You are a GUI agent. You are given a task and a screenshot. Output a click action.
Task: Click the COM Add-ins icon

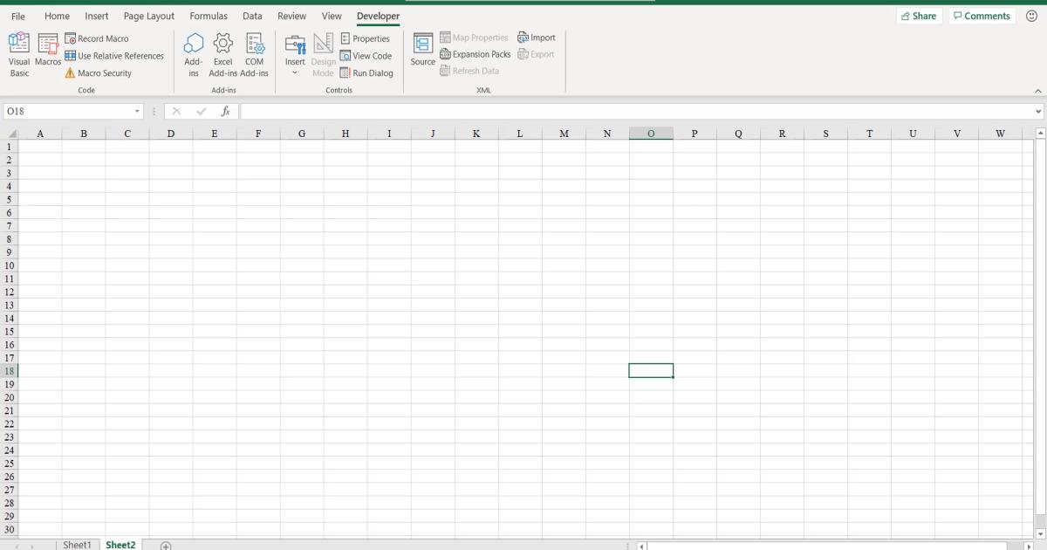(255, 52)
